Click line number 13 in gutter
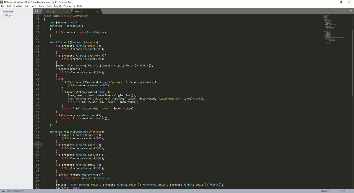The height and width of the screenshot is (193, 354). (38, 16)
